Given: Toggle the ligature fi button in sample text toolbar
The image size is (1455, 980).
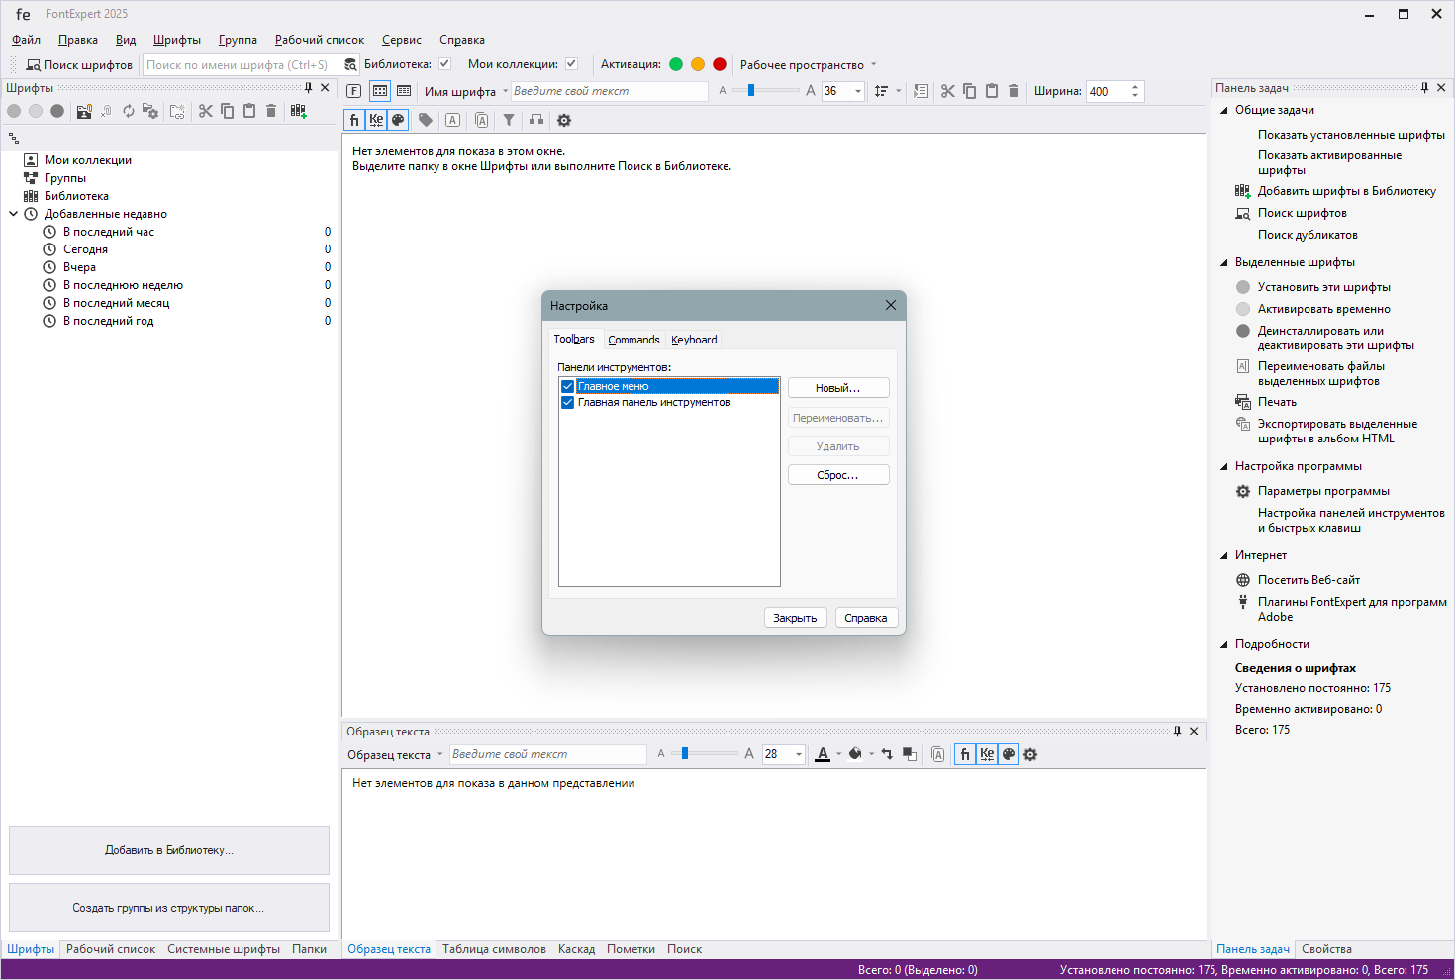Looking at the screenshot, I should coord(965,754).
